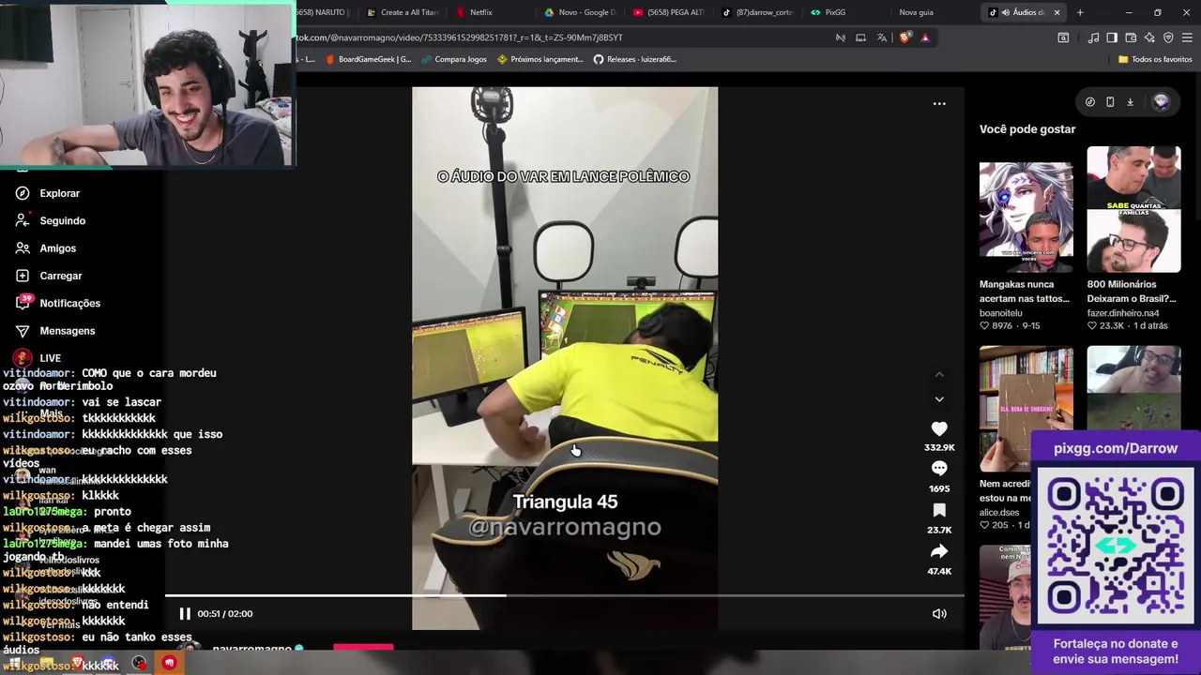Click the Brave Shields lion icon
1201x675 pixels.
[905, 37]
